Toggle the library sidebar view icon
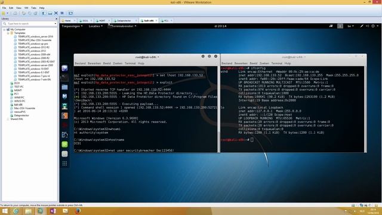This screenshot has height=215, width=382. click(x=44, y=13)
